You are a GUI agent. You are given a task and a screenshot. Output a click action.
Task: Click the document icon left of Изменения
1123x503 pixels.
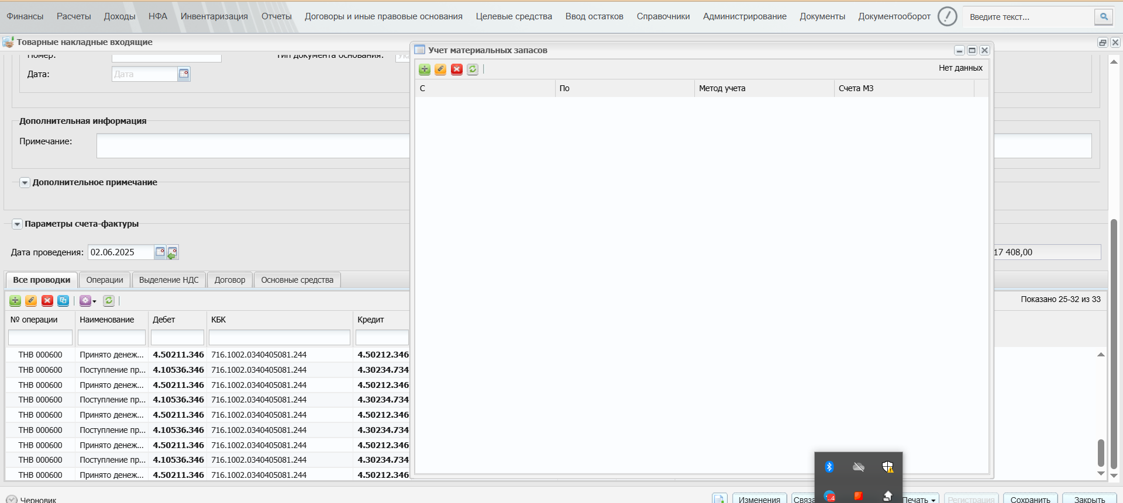pyautogui.click(x=720, y=499)
